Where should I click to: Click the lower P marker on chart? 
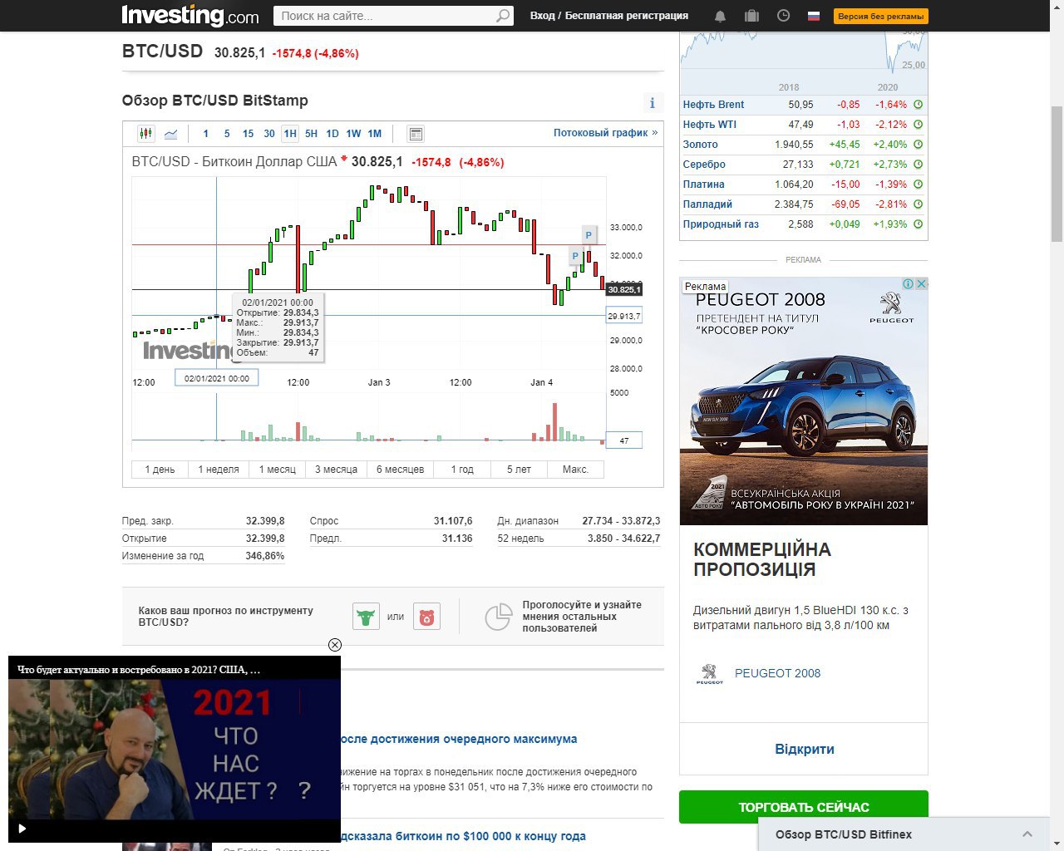tap(575, 256)
